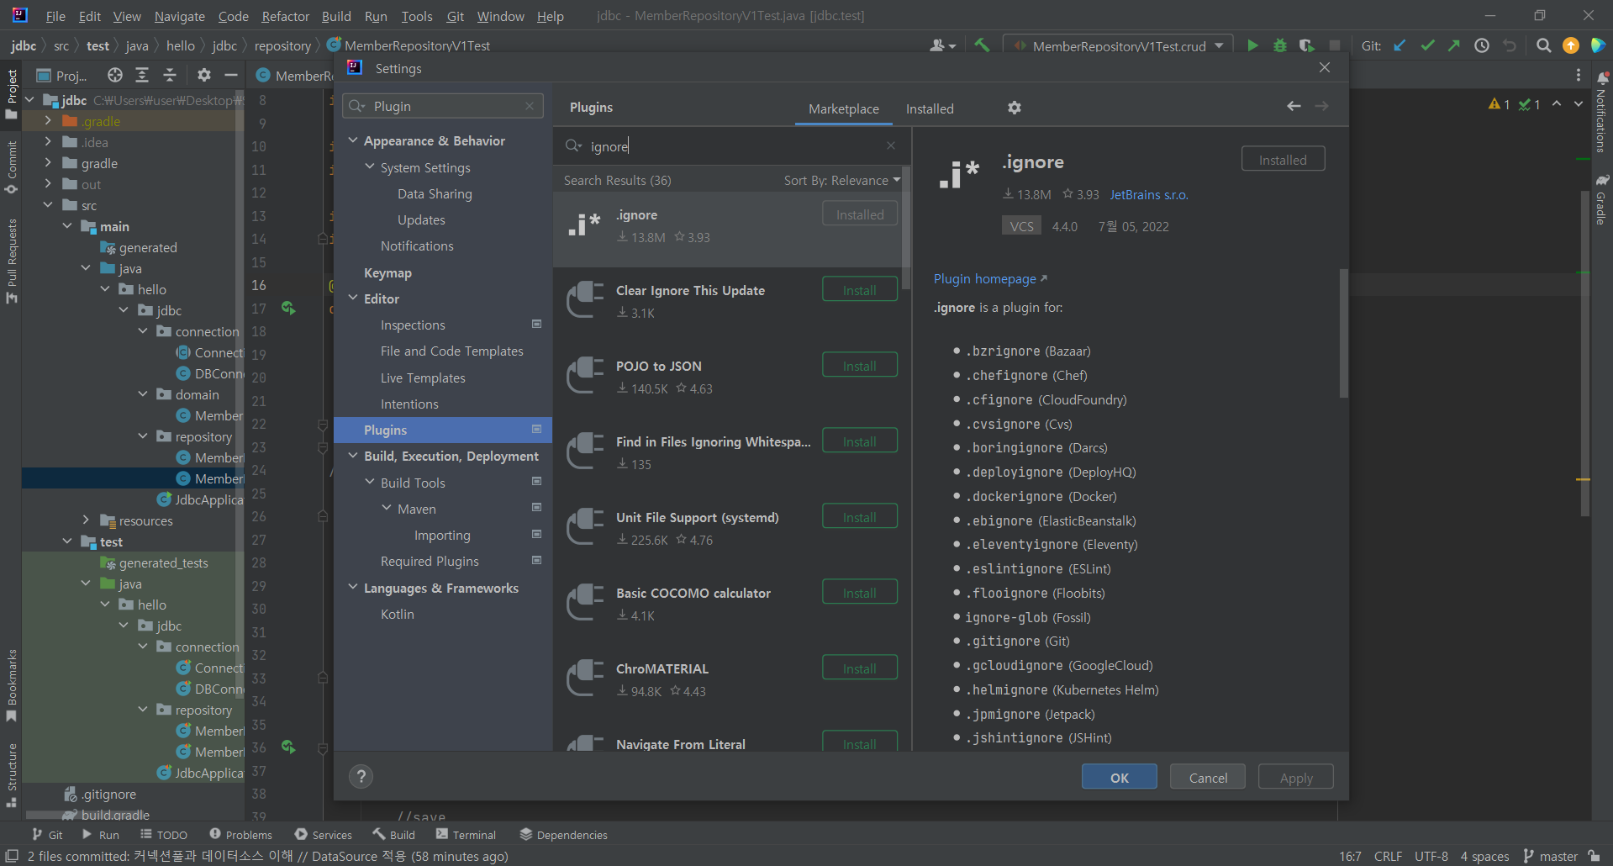This screenshot has width=1613, height=866.
Task: Collapse Build, Execution, Deployment group
Action: pyautogui.click(x=353, y=456)
